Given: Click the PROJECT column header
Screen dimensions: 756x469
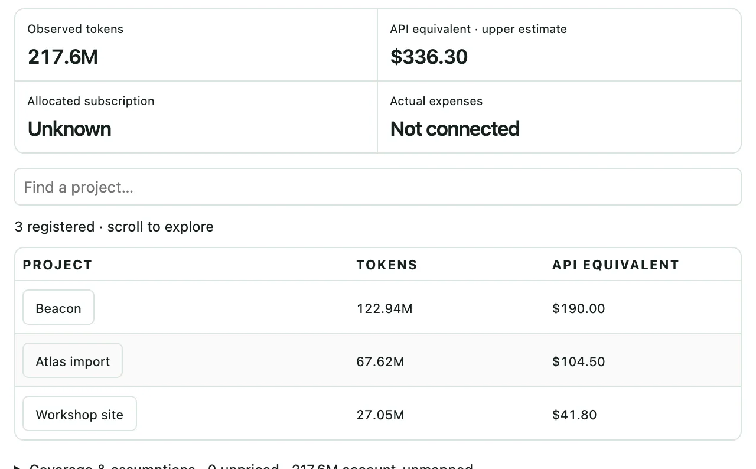Looking at the screenshot, I should coord(57,265).
